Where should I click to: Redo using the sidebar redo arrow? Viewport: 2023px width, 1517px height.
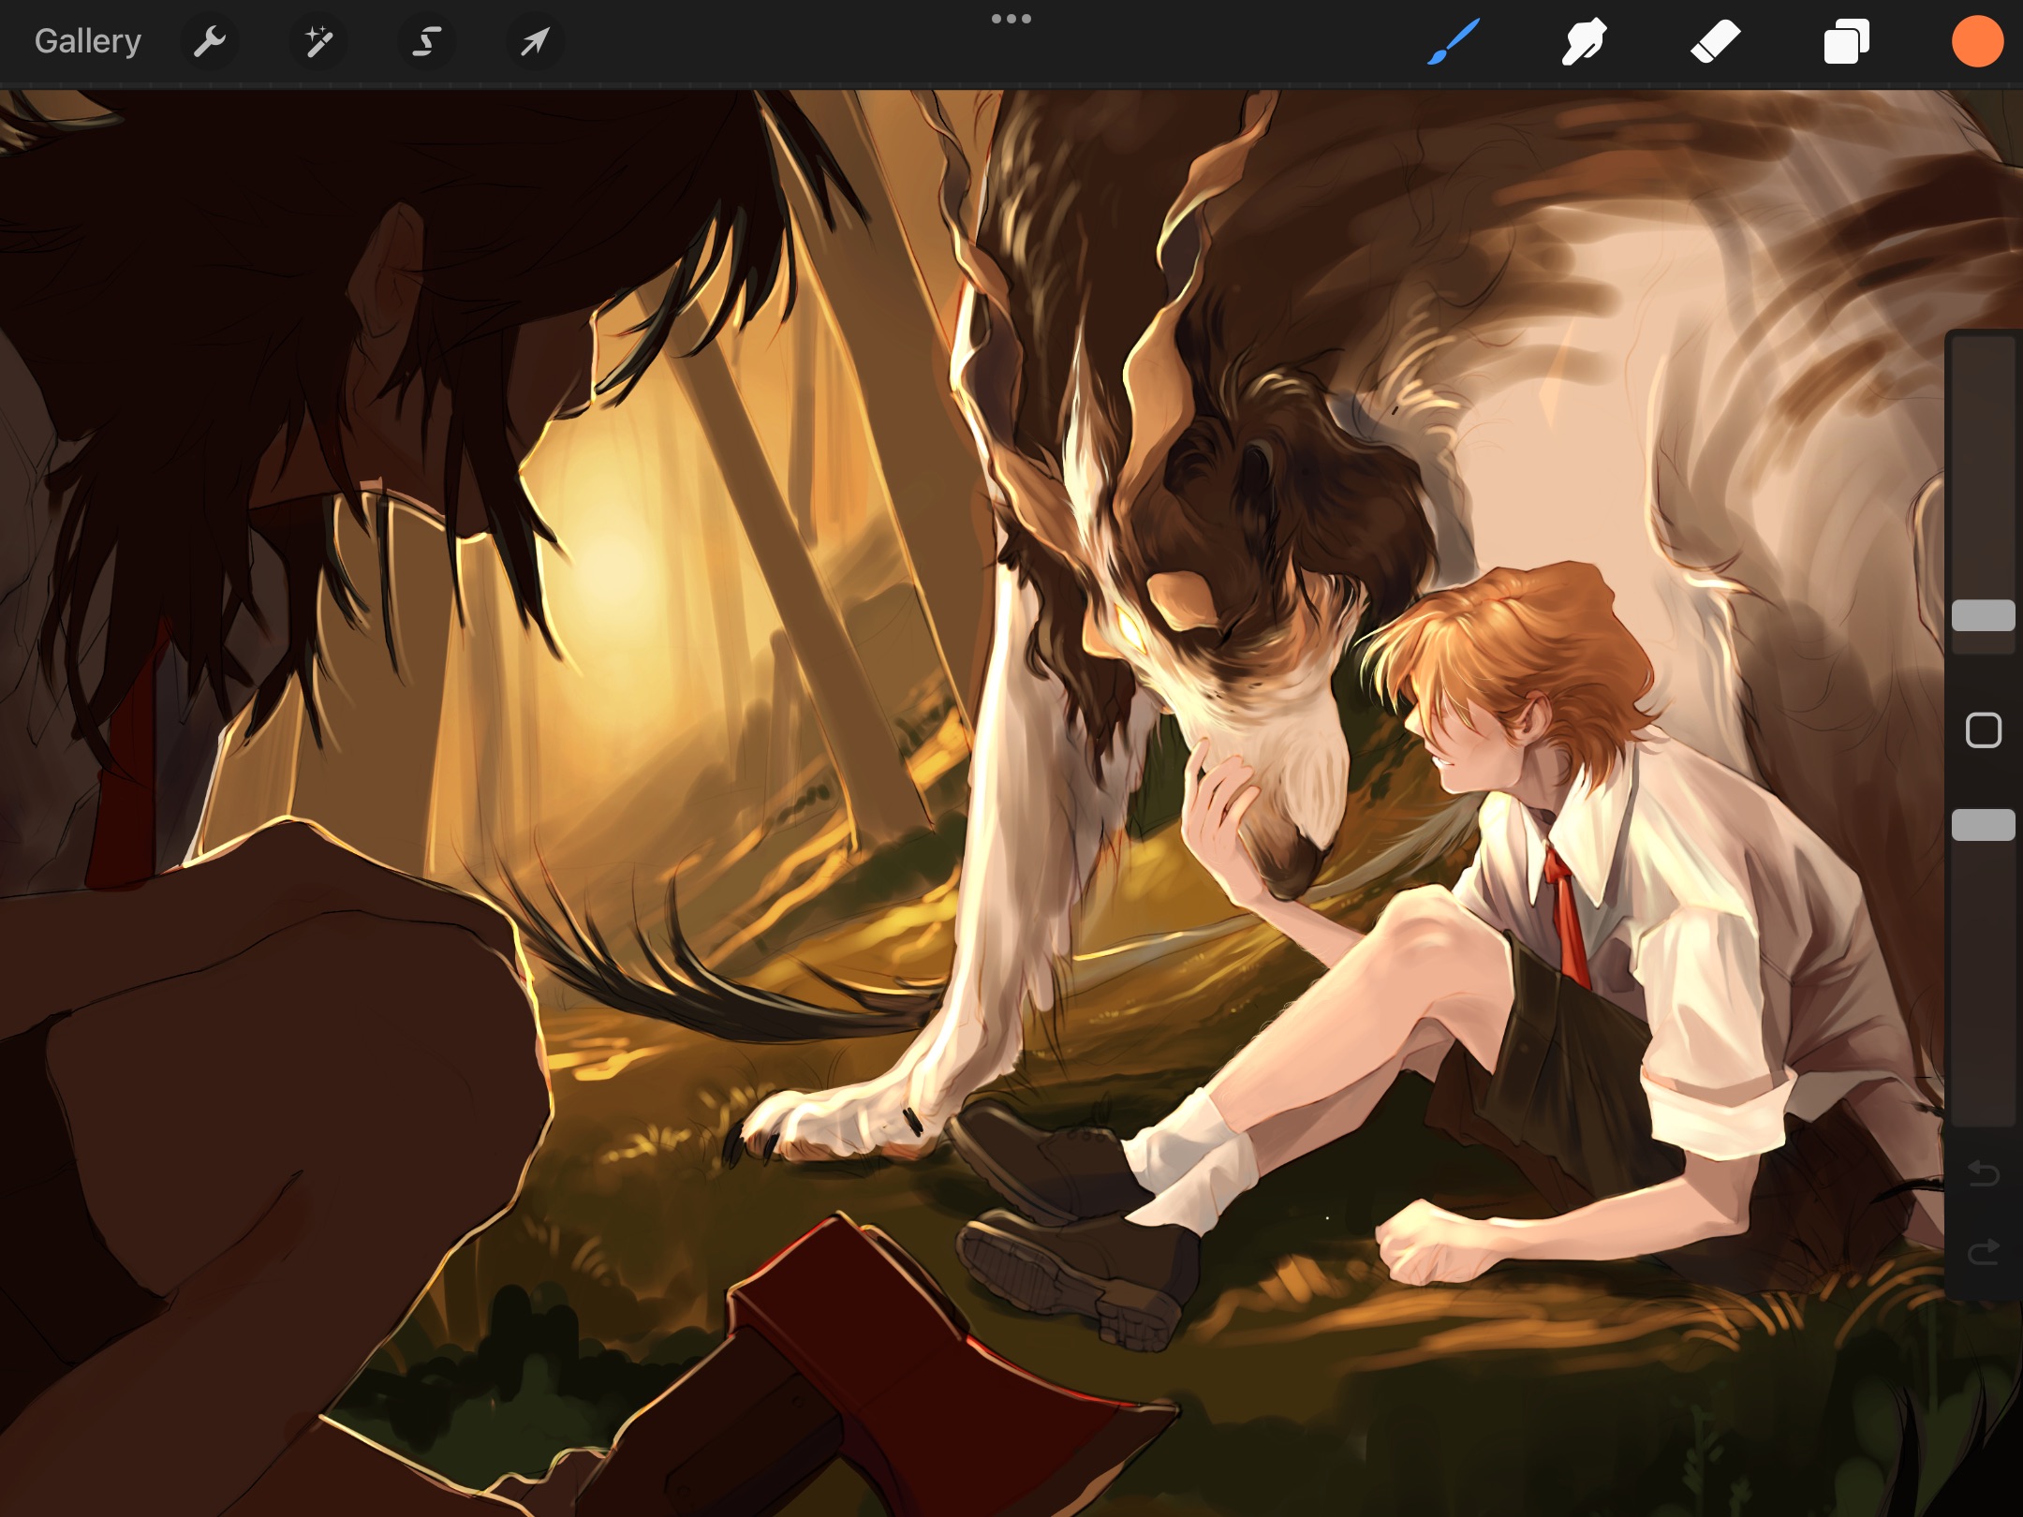[1983, 1252]
